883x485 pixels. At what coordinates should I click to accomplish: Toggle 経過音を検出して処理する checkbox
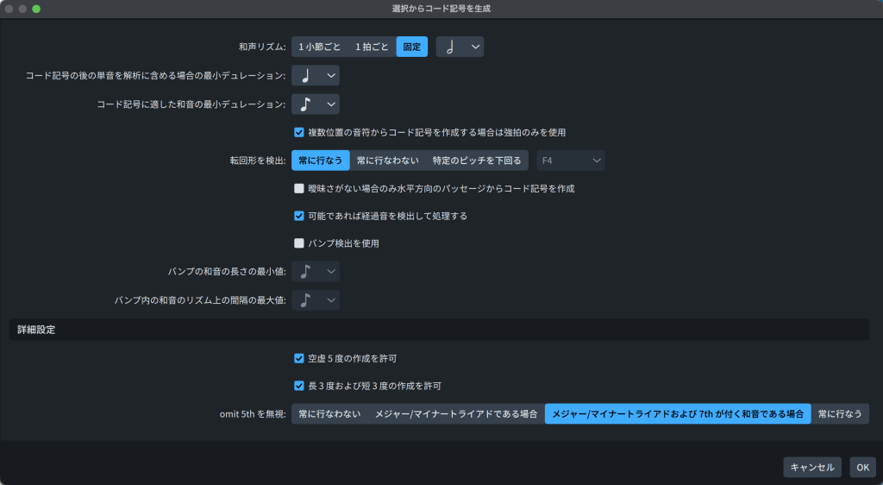pos(299,216)
